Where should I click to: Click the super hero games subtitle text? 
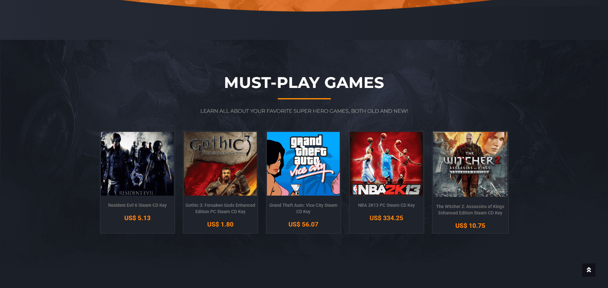304,111
